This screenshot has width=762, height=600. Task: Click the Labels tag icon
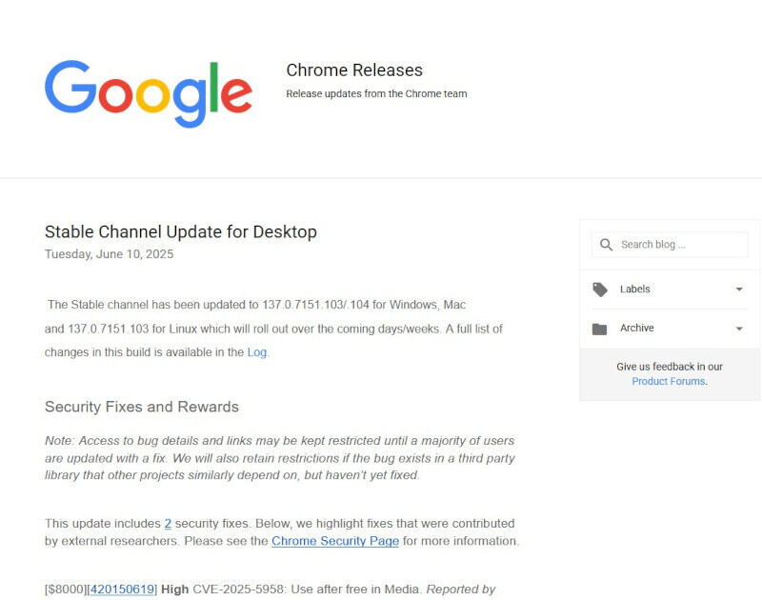pos(600,290)
